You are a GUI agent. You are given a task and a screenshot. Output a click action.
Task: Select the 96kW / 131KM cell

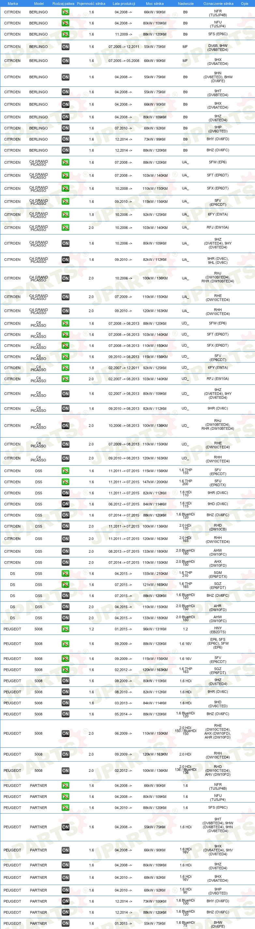155,629
